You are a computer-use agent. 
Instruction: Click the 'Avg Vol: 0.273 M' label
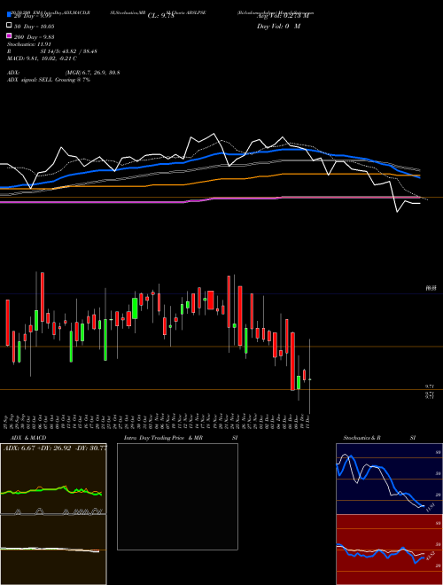283,16
